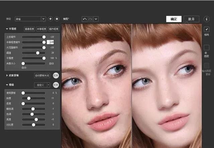The height and width of the screenshot is (148, 214).
Task: Open history dropdown next to redo
Action: 96,19
